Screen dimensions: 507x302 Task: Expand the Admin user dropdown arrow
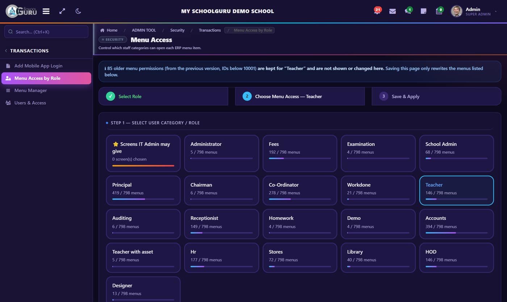[496, 12]
